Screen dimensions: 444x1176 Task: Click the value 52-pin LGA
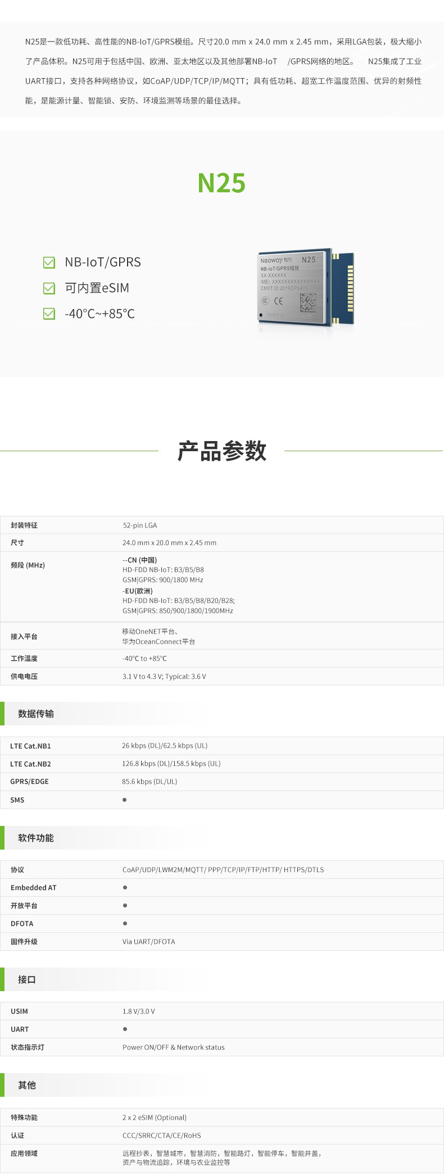click(x=140, y=525)
